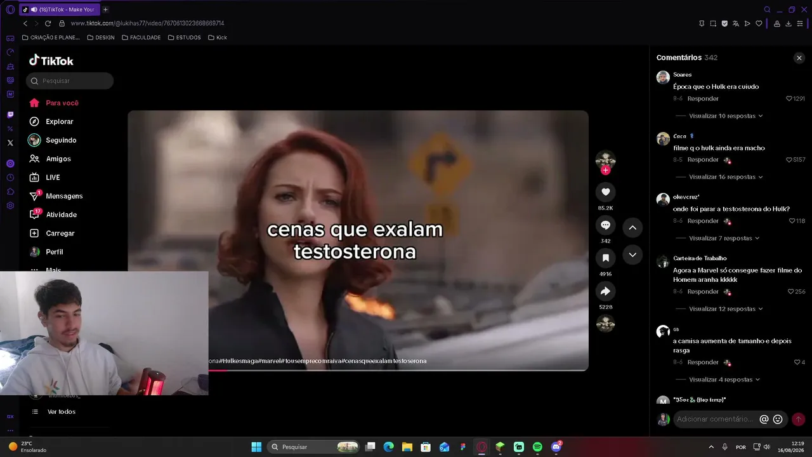Open Opera sidebar settings gear
812x457 pixels.
point(10,206)
